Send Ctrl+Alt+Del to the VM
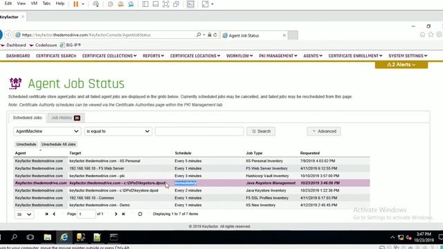 [x=96, y=4]
